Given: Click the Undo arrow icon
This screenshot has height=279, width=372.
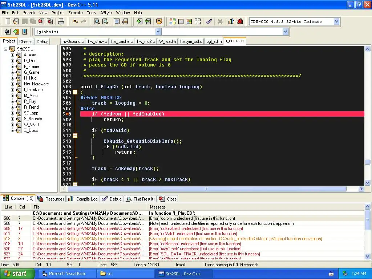Looking at the screenshot, I should point(75,21).
